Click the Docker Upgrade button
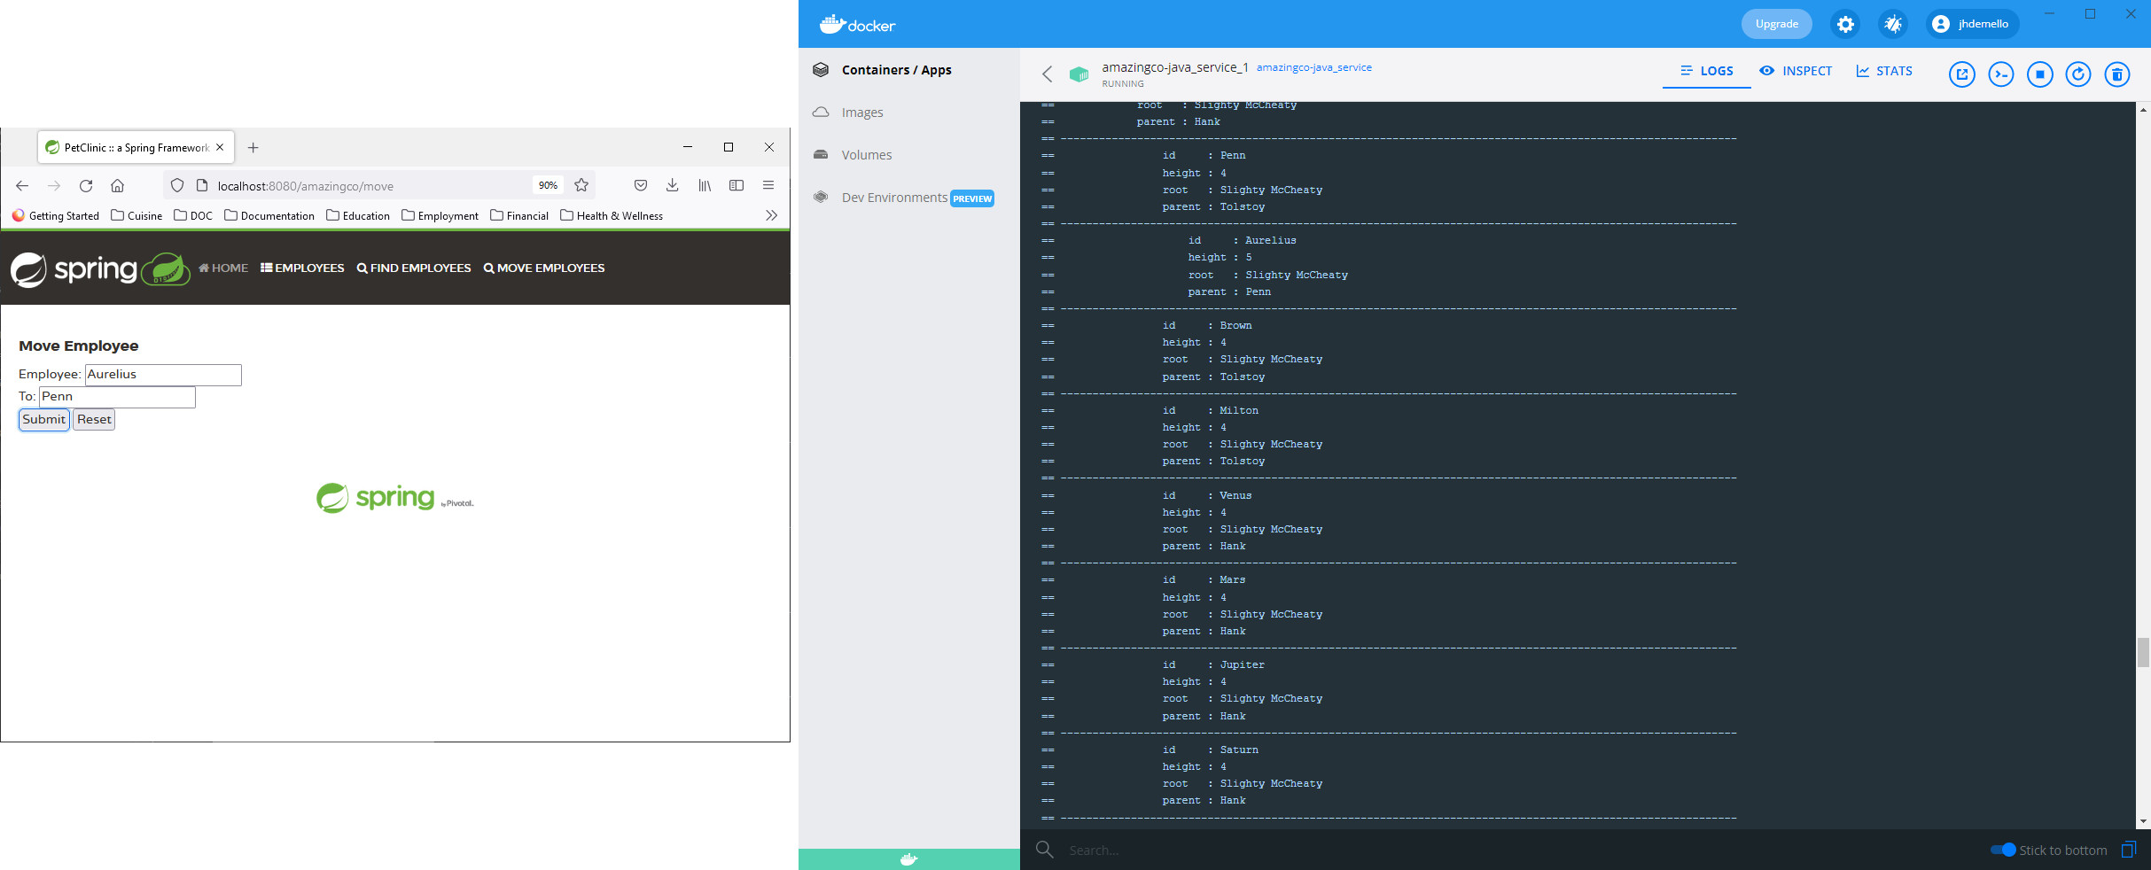Image resolution: width=2151 pixels, height=870 pixels. point(1777,24)
